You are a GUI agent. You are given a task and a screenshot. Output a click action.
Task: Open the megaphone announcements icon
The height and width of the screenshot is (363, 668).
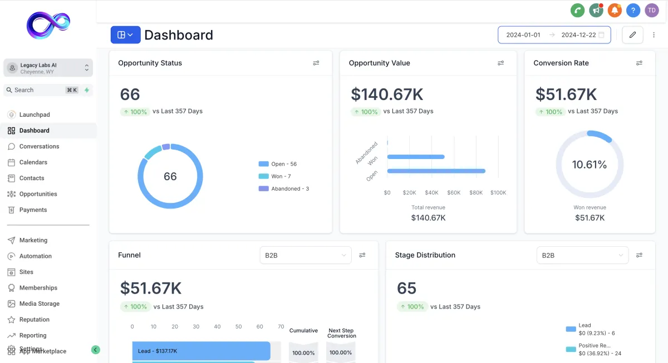click(596, 10)
